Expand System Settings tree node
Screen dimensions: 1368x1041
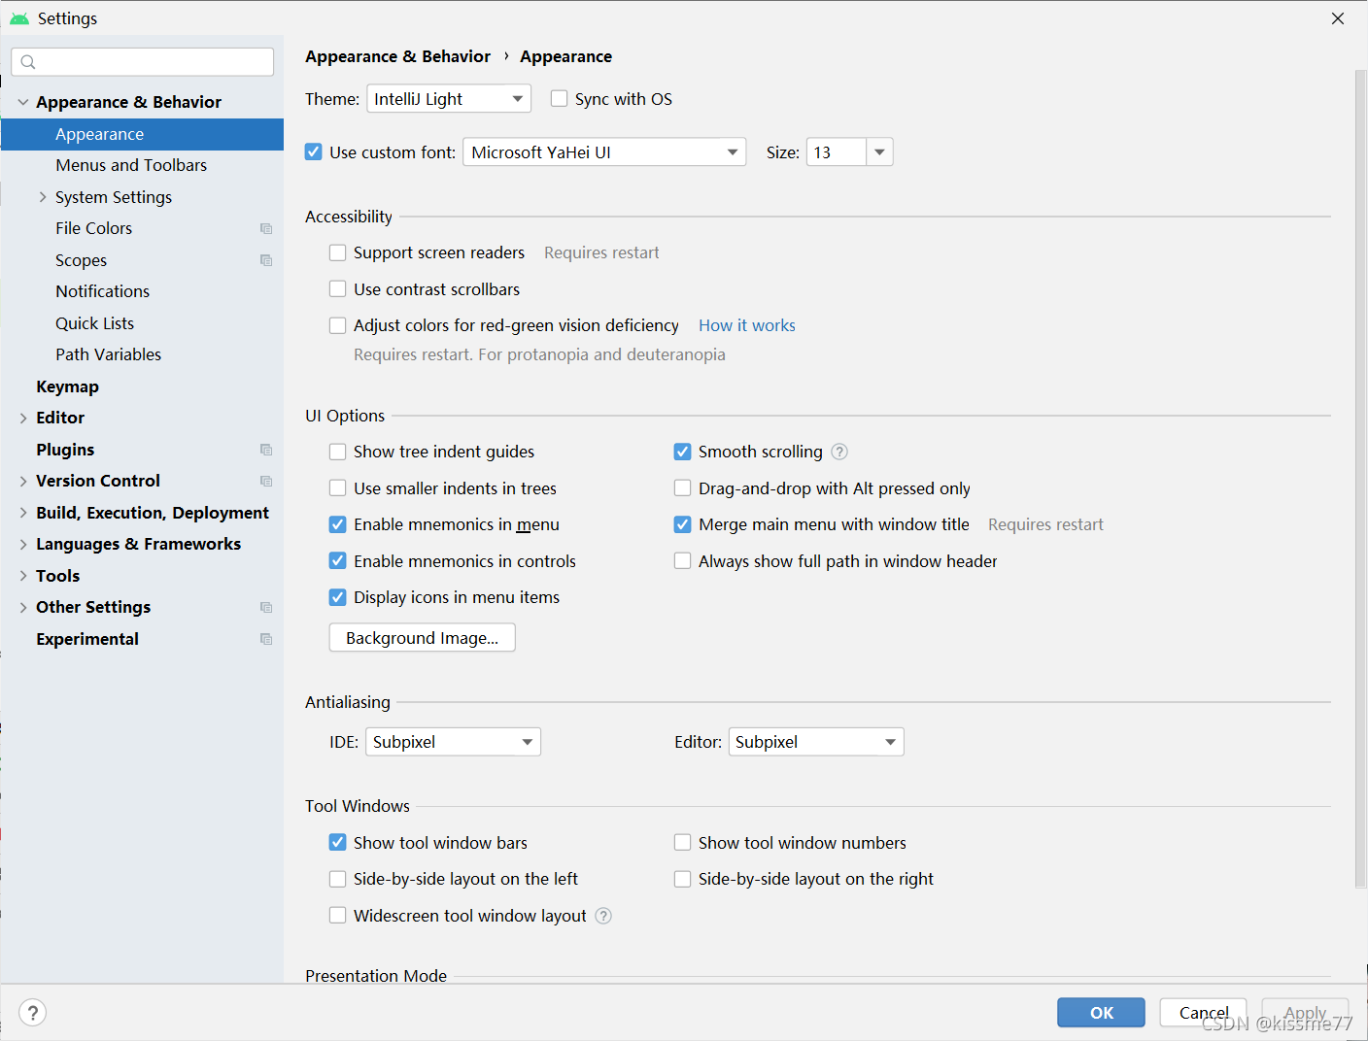tap(43, 197)
